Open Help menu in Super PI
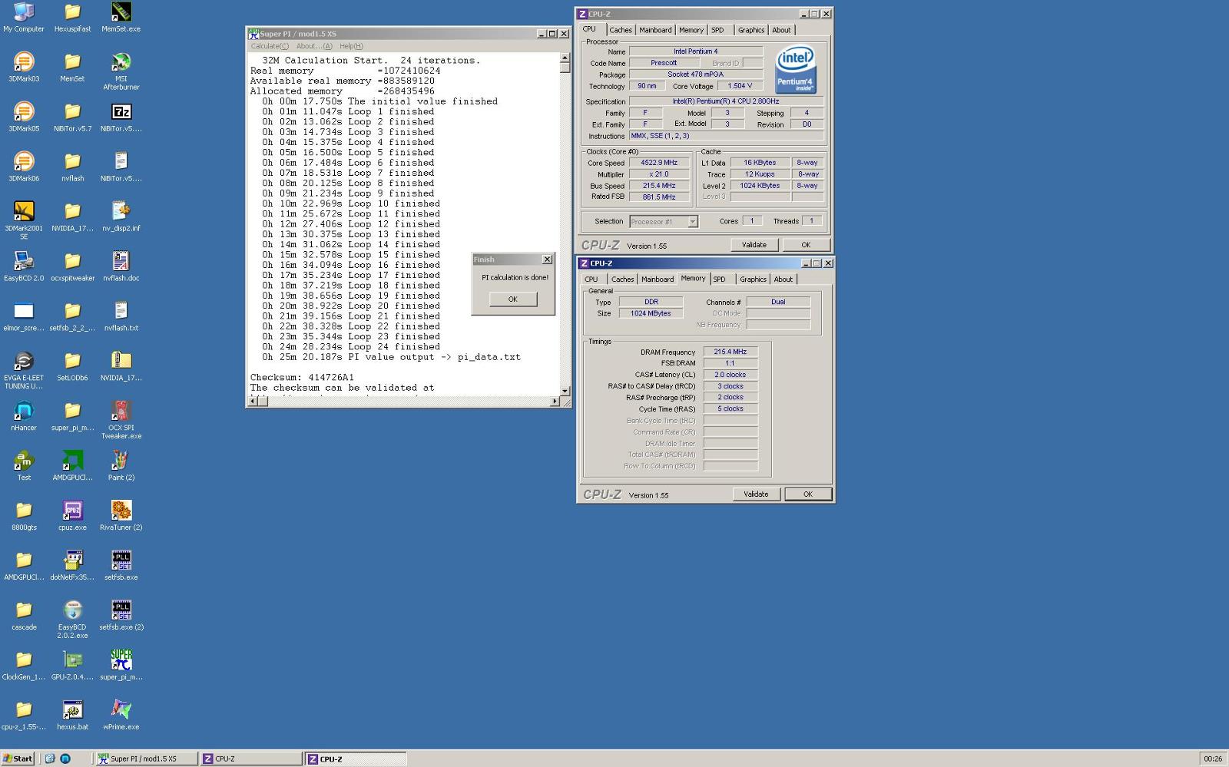This screenshot has height=767, width=1229. [351, 46]
